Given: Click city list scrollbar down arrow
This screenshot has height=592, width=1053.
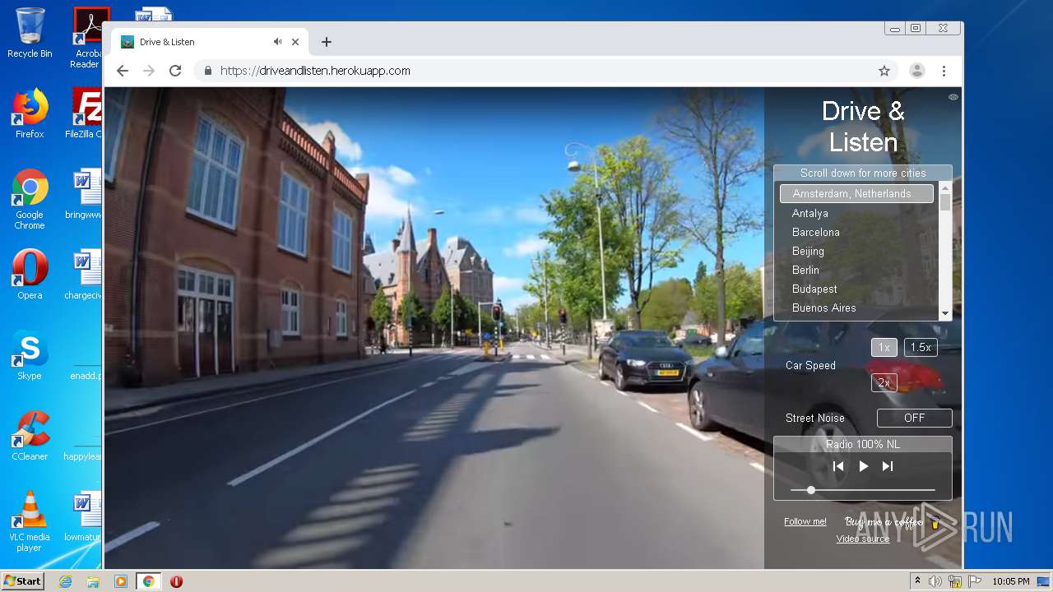Looking at the screenshot, I should pyautogui.click(x=944, y=313).
